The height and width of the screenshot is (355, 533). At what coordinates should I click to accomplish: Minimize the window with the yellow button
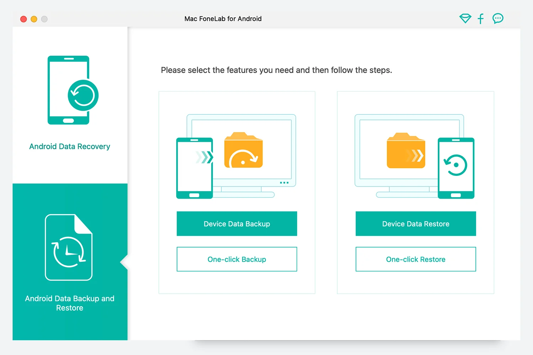34,19
